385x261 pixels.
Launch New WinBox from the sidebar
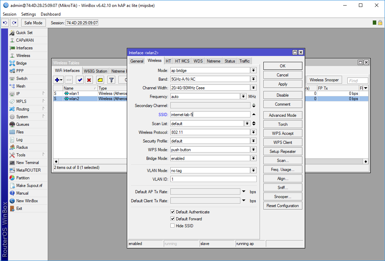pyautogui.click(x=27, y=201)
